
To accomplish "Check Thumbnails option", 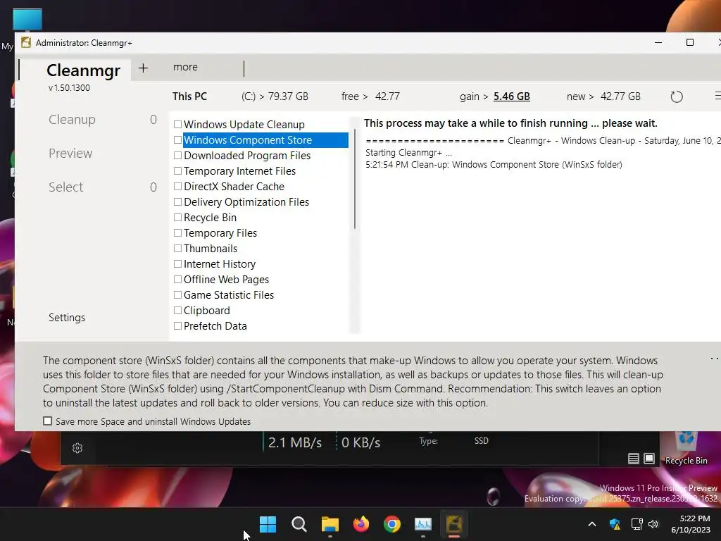I will [x=177, y=249].
